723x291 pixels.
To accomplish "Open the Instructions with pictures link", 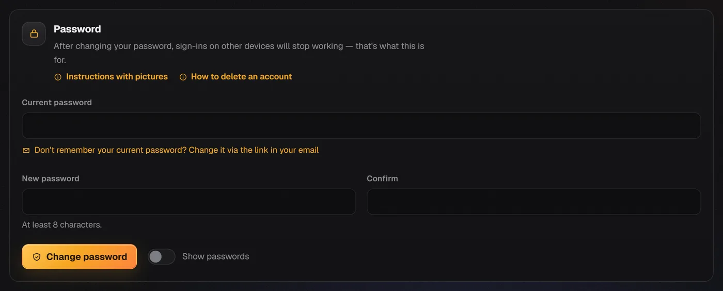I will click(117, 76).
